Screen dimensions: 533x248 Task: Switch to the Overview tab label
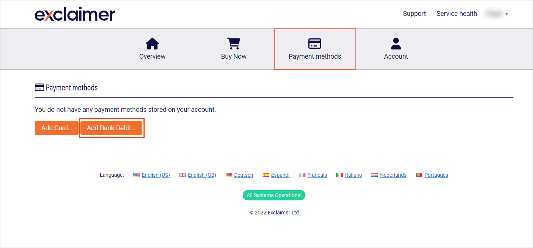coord(152,56)
